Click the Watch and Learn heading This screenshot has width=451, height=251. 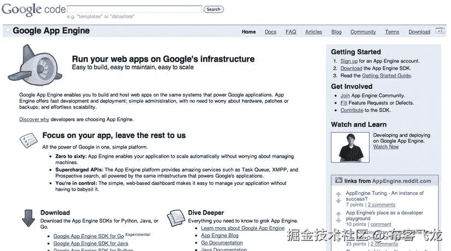(x=359, y=124)
